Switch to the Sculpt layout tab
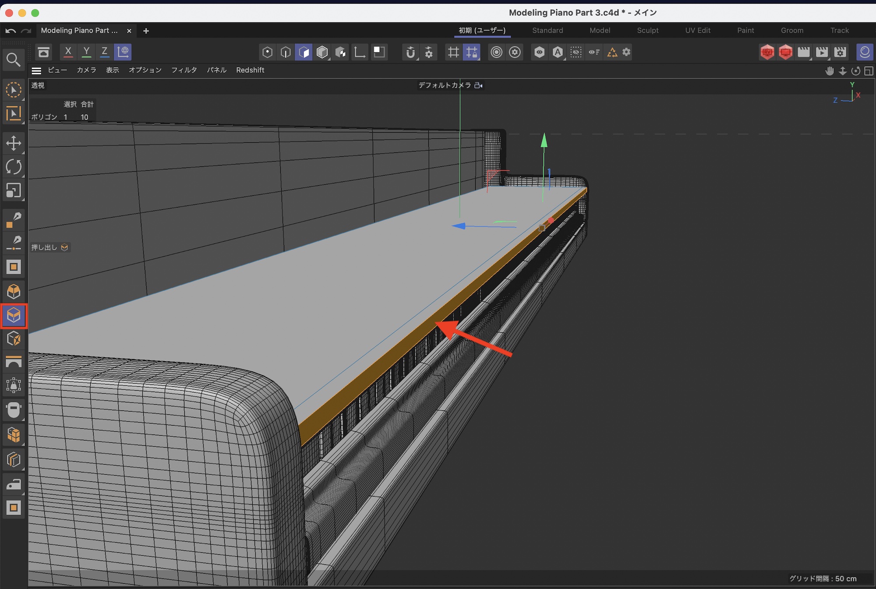Screen dimensions: 876x589 point(647,30)
